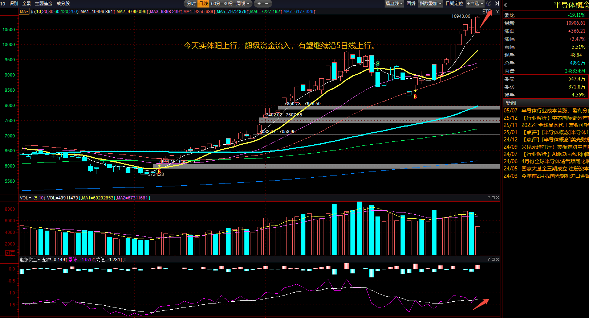
Task: Switch to the 分时 intraday chart
Action: 191,3
